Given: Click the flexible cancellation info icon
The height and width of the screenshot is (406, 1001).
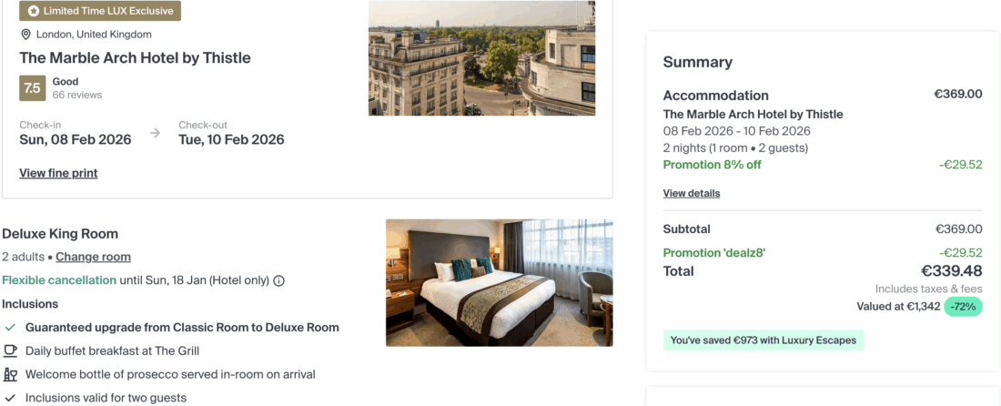Looking at the screenshot, I should (278, 280).
